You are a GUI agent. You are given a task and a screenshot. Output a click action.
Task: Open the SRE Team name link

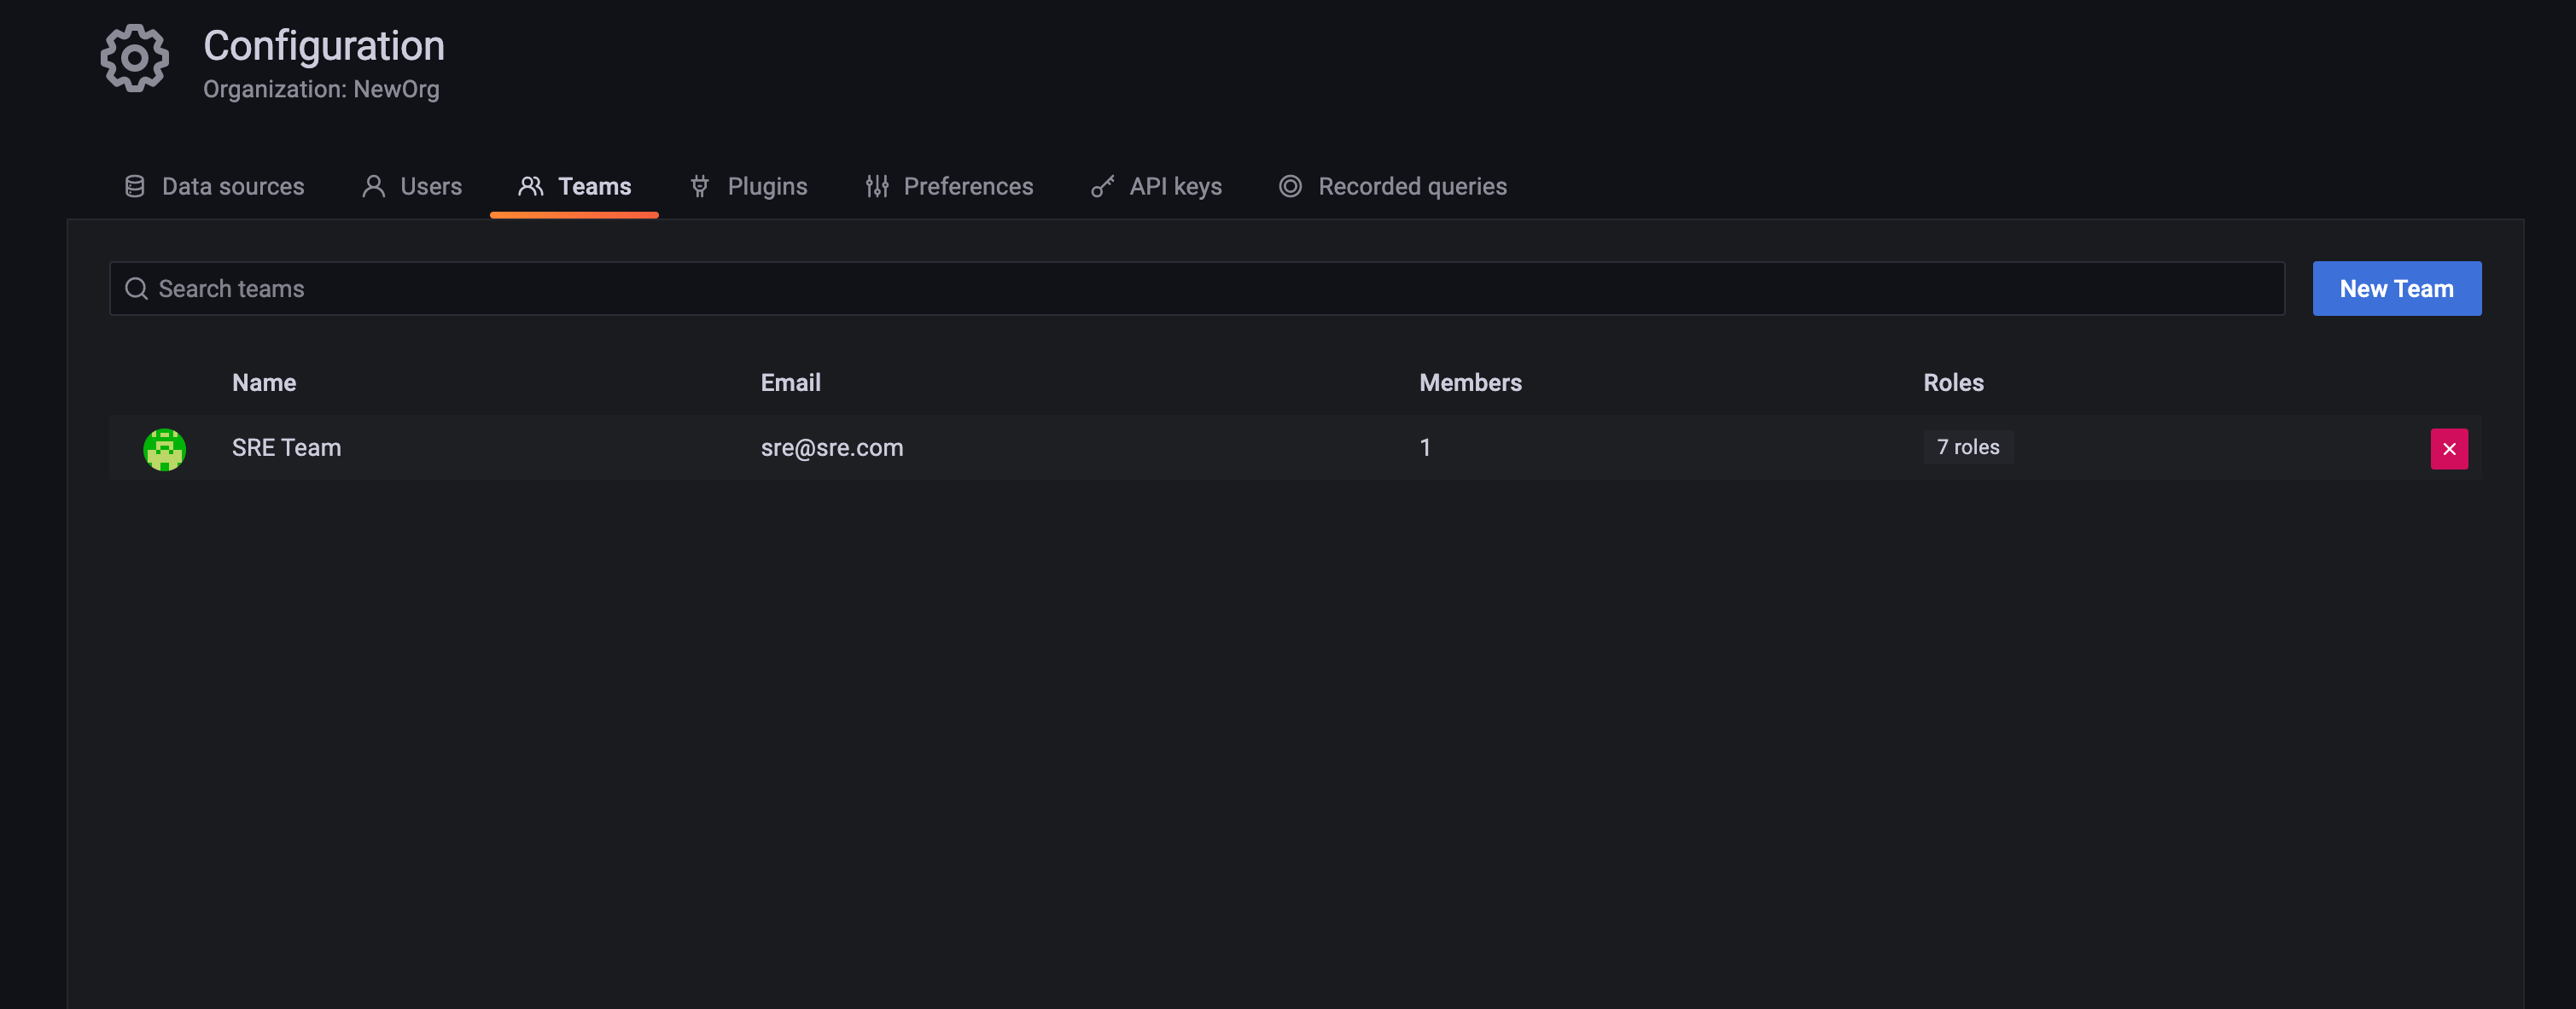point(286,448)
